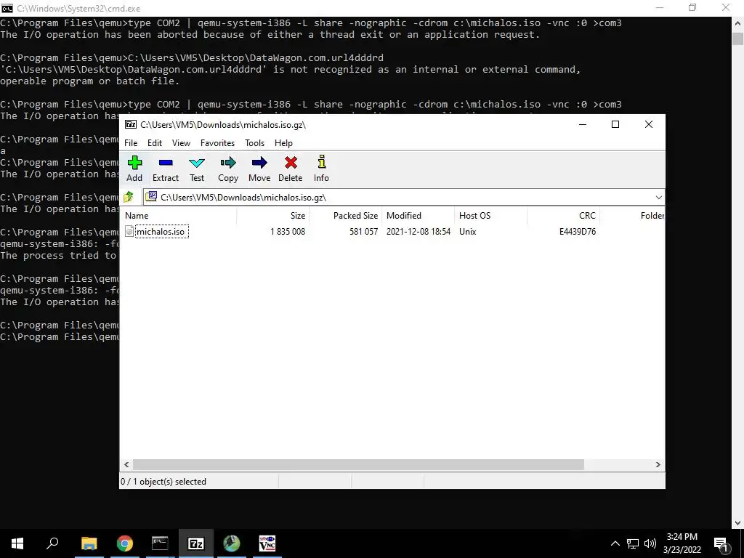
Task: Click the archive icon in address bar
Action: click(151, 196)
